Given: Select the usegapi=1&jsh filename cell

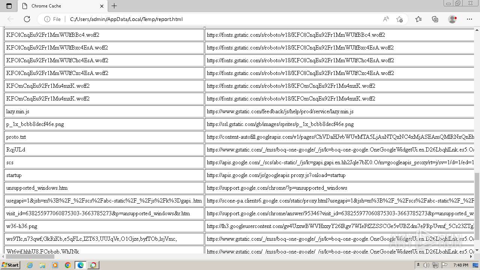Looking at the screenshot, I should point(104,201).
